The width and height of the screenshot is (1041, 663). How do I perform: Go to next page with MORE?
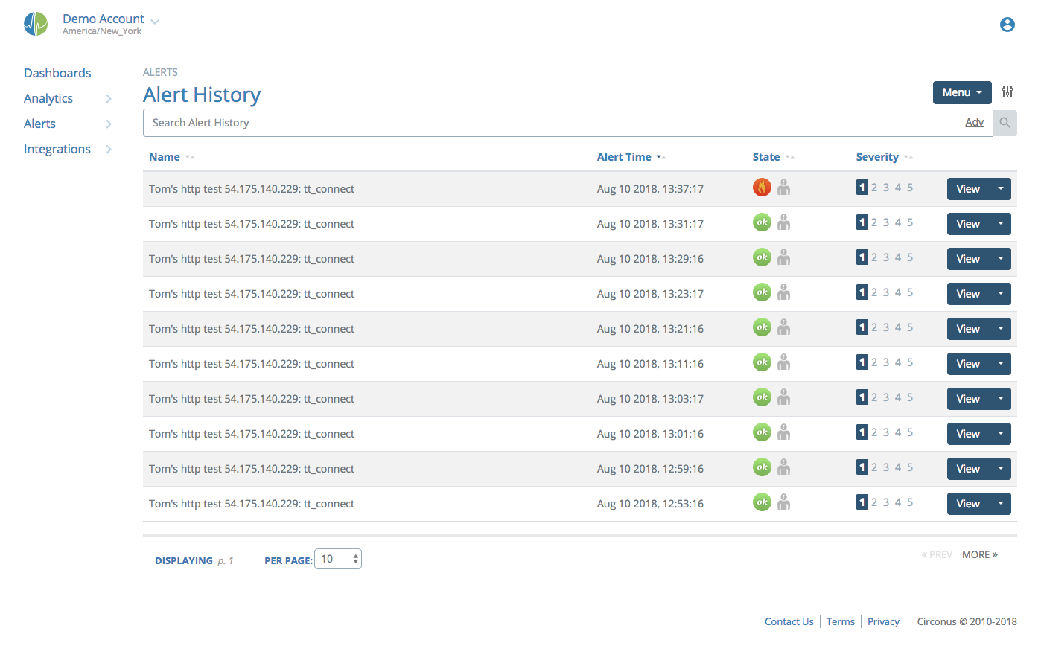click(x=979, y=554)
